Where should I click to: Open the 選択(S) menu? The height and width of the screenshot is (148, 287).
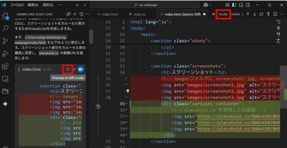tap(48, 5)
